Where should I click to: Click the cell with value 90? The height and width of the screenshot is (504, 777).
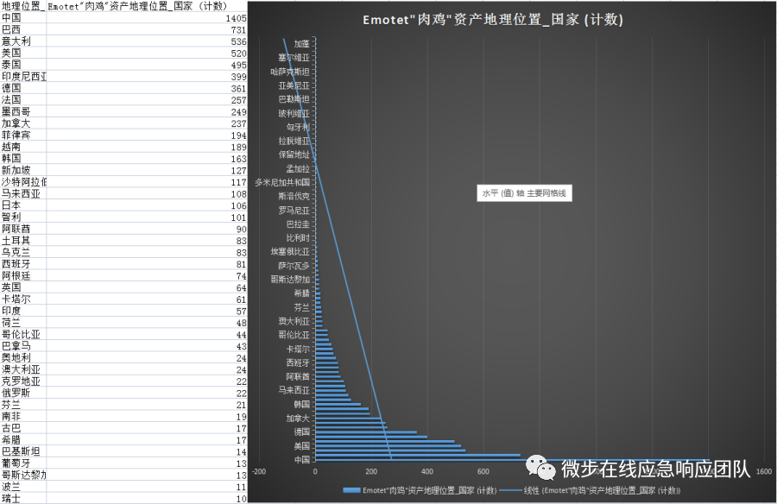[x=147, y=229]
